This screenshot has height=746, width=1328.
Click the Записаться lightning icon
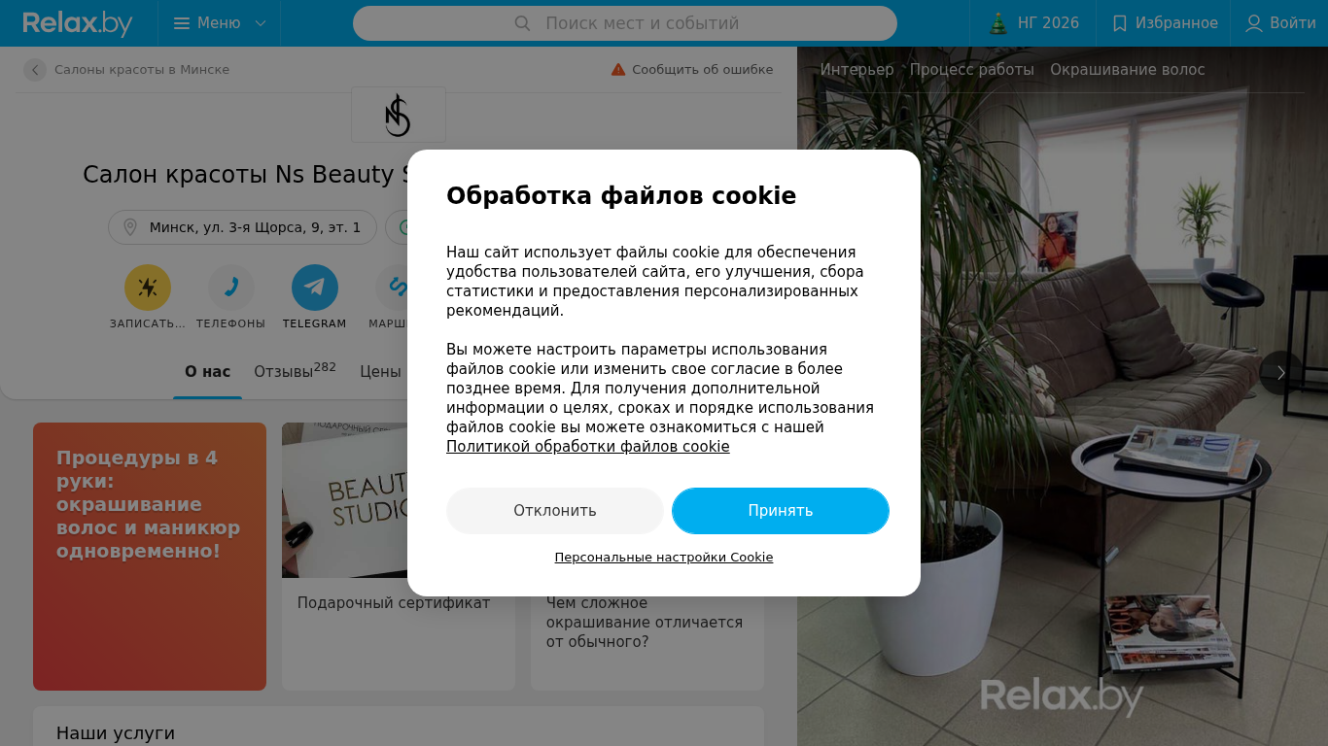(148, 288)
